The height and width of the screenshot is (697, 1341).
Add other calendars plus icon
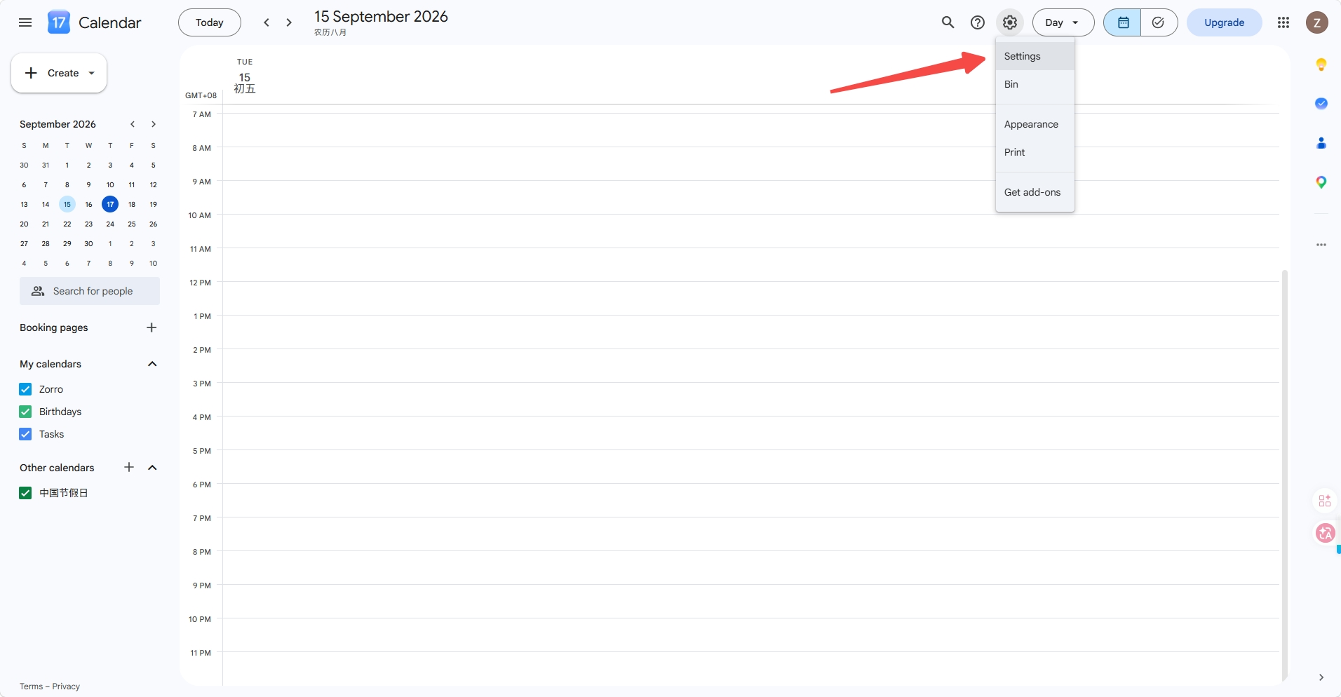[x=129, y=467]
